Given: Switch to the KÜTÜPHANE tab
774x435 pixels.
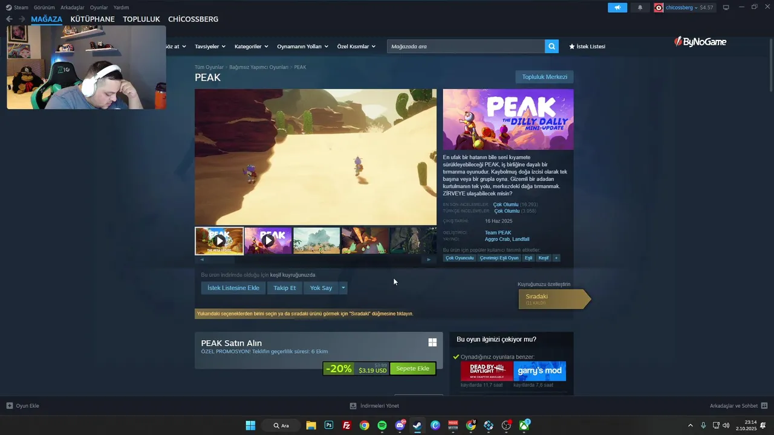Looking at the screenshot, I should tap(93, 19).
